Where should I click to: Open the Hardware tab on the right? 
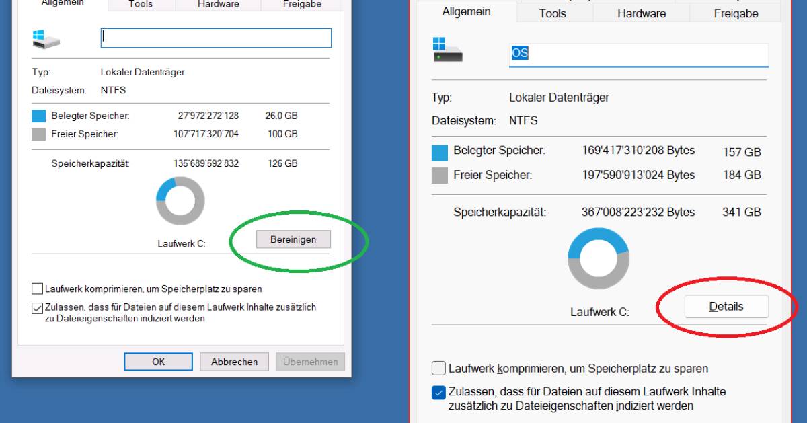[640, 13]
